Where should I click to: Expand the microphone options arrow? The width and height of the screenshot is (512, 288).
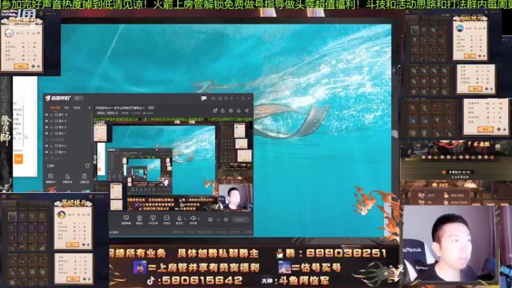(x=185, y=219)
